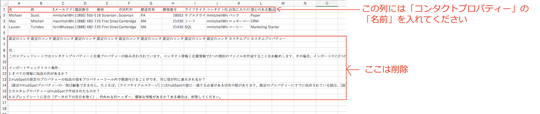Select the 都道府県 header cell

coord(151,9)
